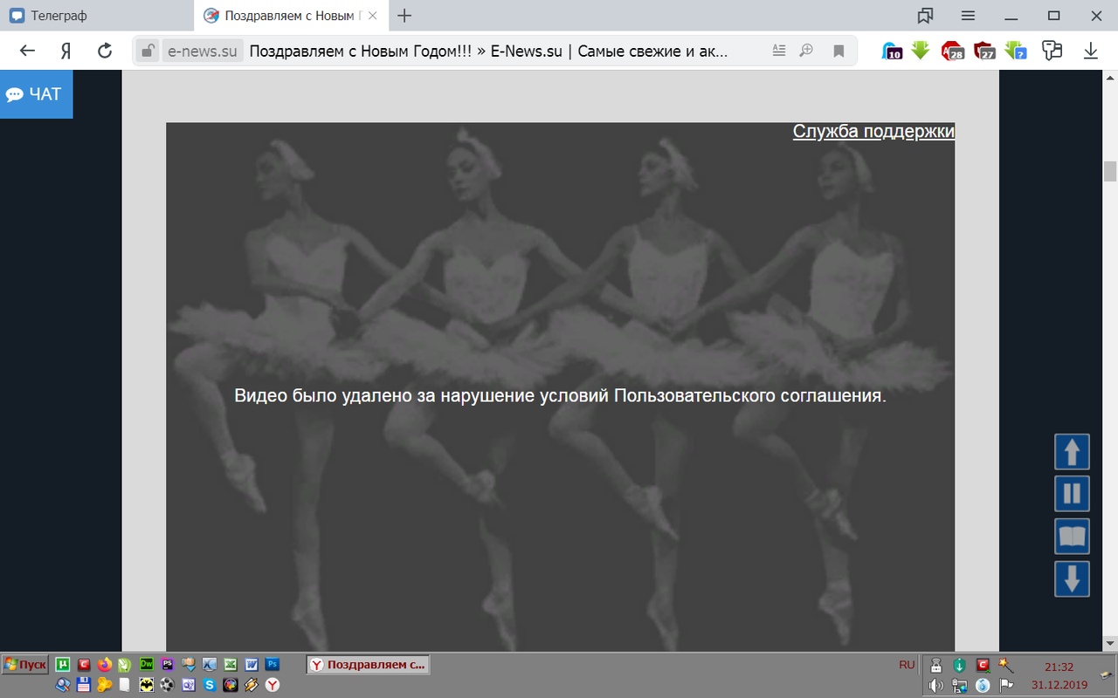Click the e-news.su domain in address bar
The height and width of the screenshot is (698, 1118).
coord(202,51)
